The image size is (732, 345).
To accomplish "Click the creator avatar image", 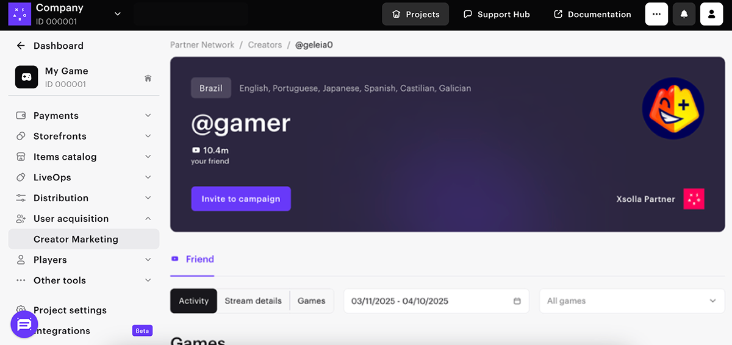I will click(673, 108).
